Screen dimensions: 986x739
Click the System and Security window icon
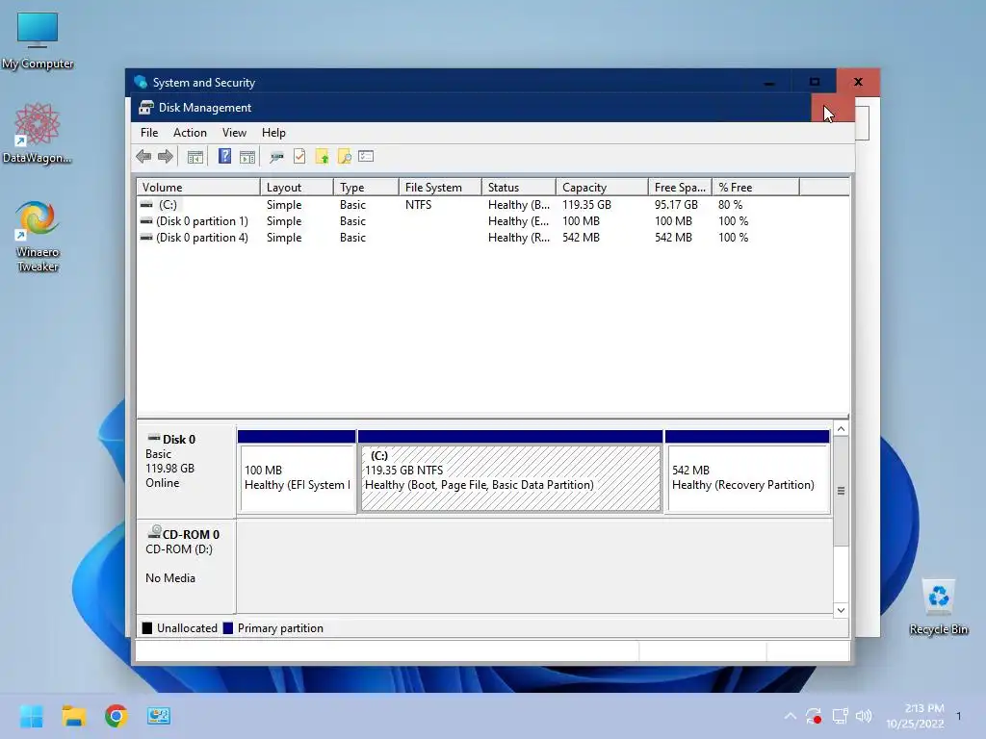coord(141,83)
